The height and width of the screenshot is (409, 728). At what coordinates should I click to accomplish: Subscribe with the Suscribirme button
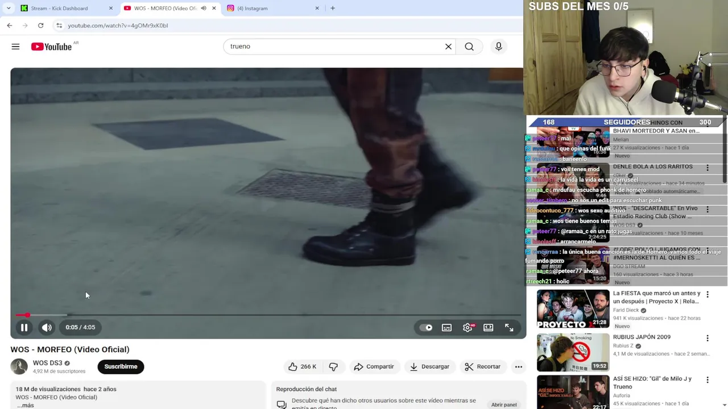click(x=121, y=366)
